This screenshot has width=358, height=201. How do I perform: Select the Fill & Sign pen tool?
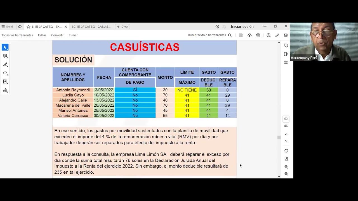[5, 90]
